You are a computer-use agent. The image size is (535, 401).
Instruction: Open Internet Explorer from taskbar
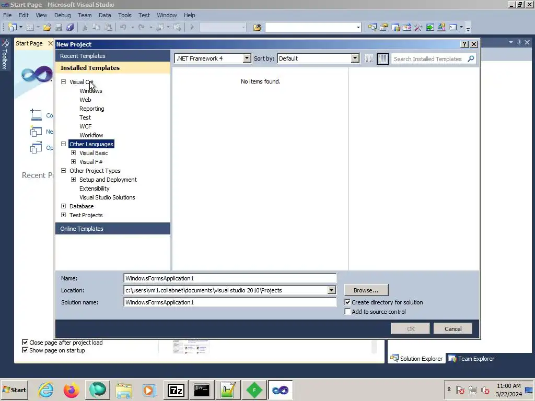46,390
